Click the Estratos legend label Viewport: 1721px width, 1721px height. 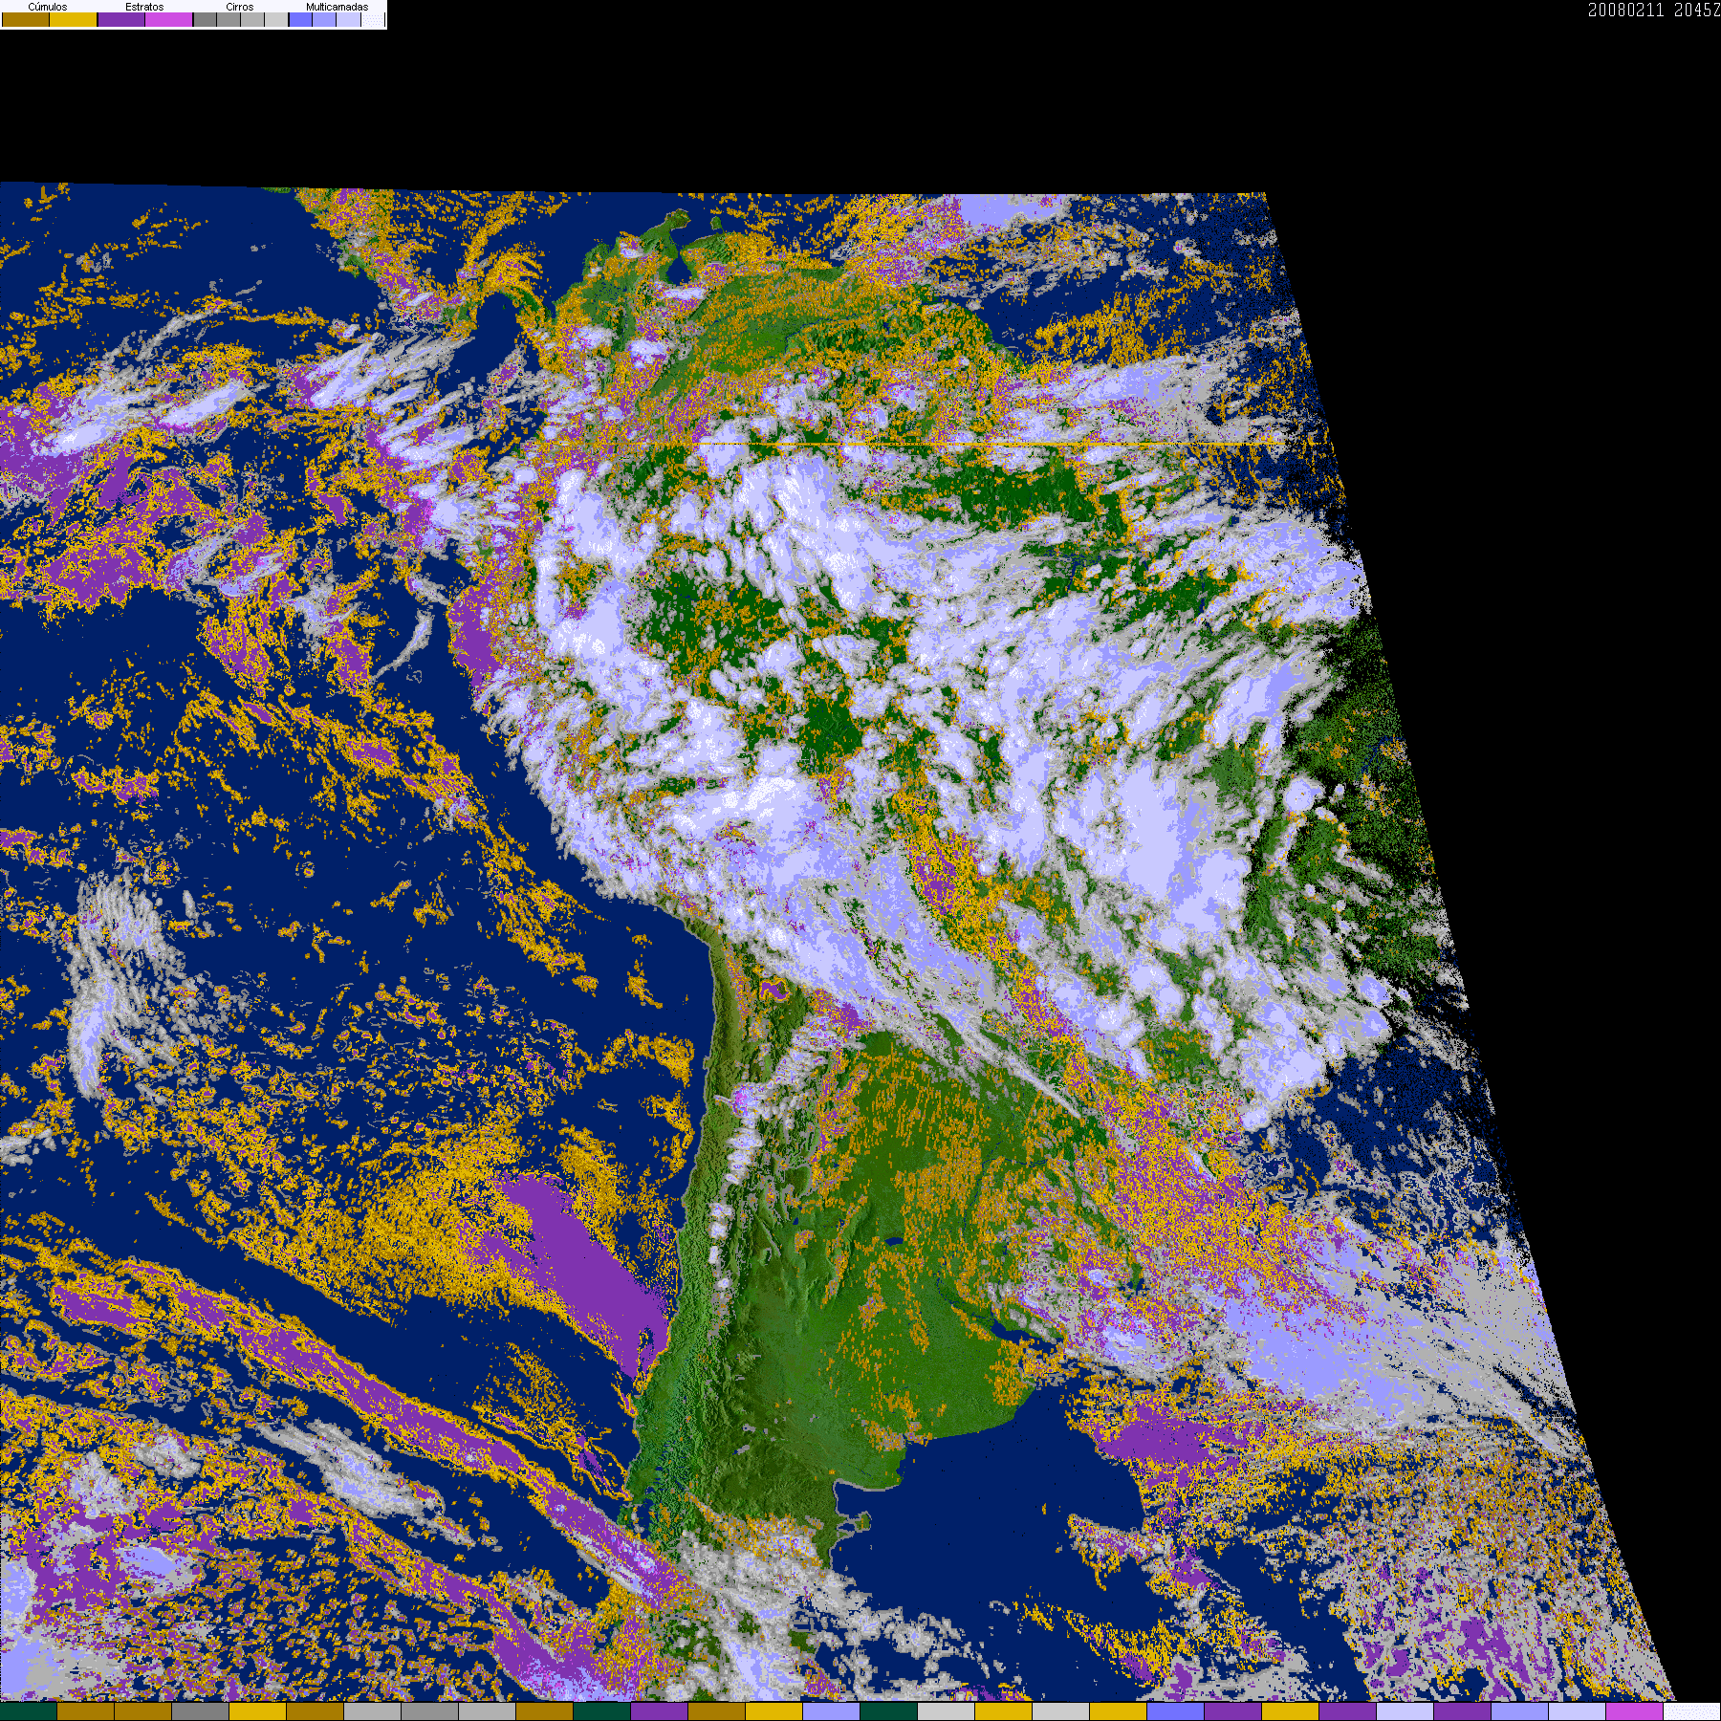(144, 7)
